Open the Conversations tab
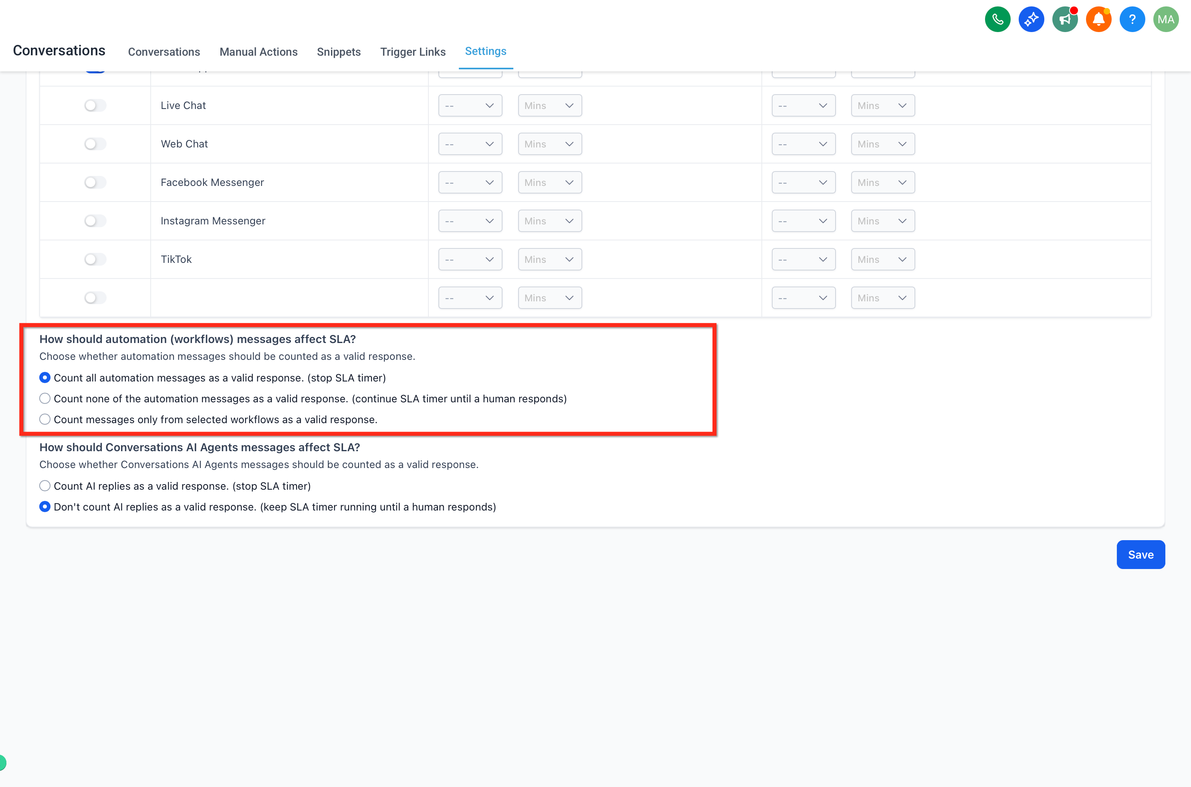1191x787 pixels. (x=164, y=52)
